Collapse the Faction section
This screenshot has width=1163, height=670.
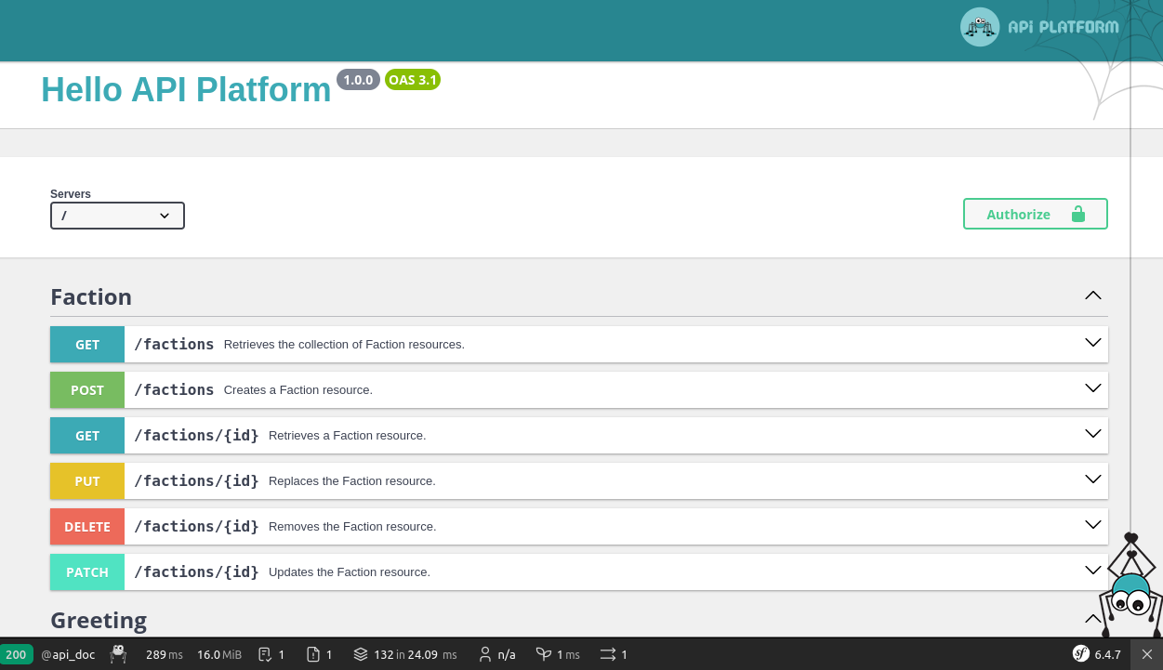(x=1093, y=296)
